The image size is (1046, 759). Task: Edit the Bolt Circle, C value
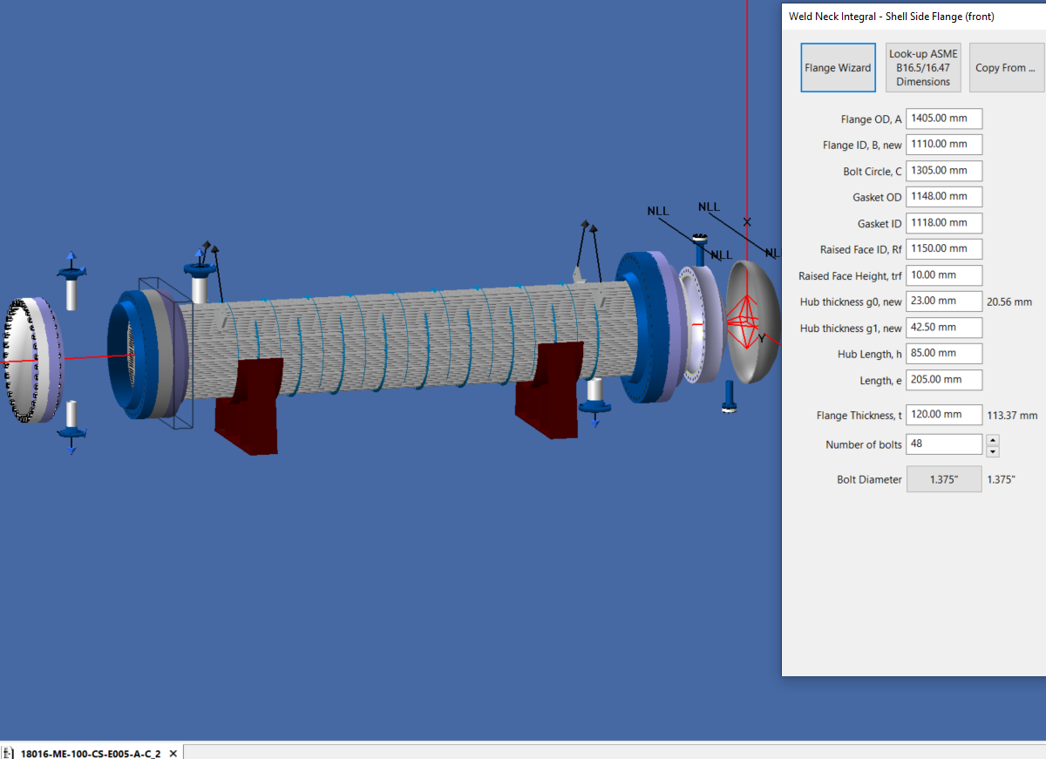944,171
